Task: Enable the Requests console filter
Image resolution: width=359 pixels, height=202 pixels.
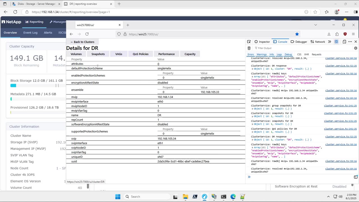Action: (316, 54)
